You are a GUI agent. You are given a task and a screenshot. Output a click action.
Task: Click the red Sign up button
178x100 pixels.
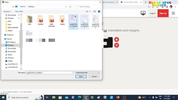pyautogui.click(x=163, y=13)
